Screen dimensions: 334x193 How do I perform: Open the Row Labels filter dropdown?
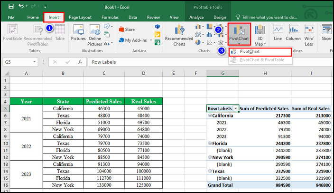236,108
